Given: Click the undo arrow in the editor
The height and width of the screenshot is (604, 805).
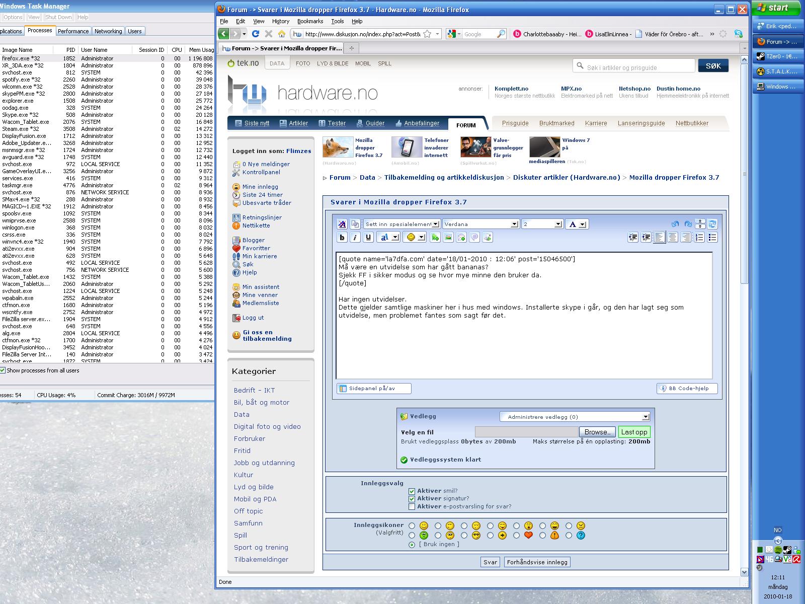Looking at the screenshot, I should pyautogui.click(x=675, y=224).
